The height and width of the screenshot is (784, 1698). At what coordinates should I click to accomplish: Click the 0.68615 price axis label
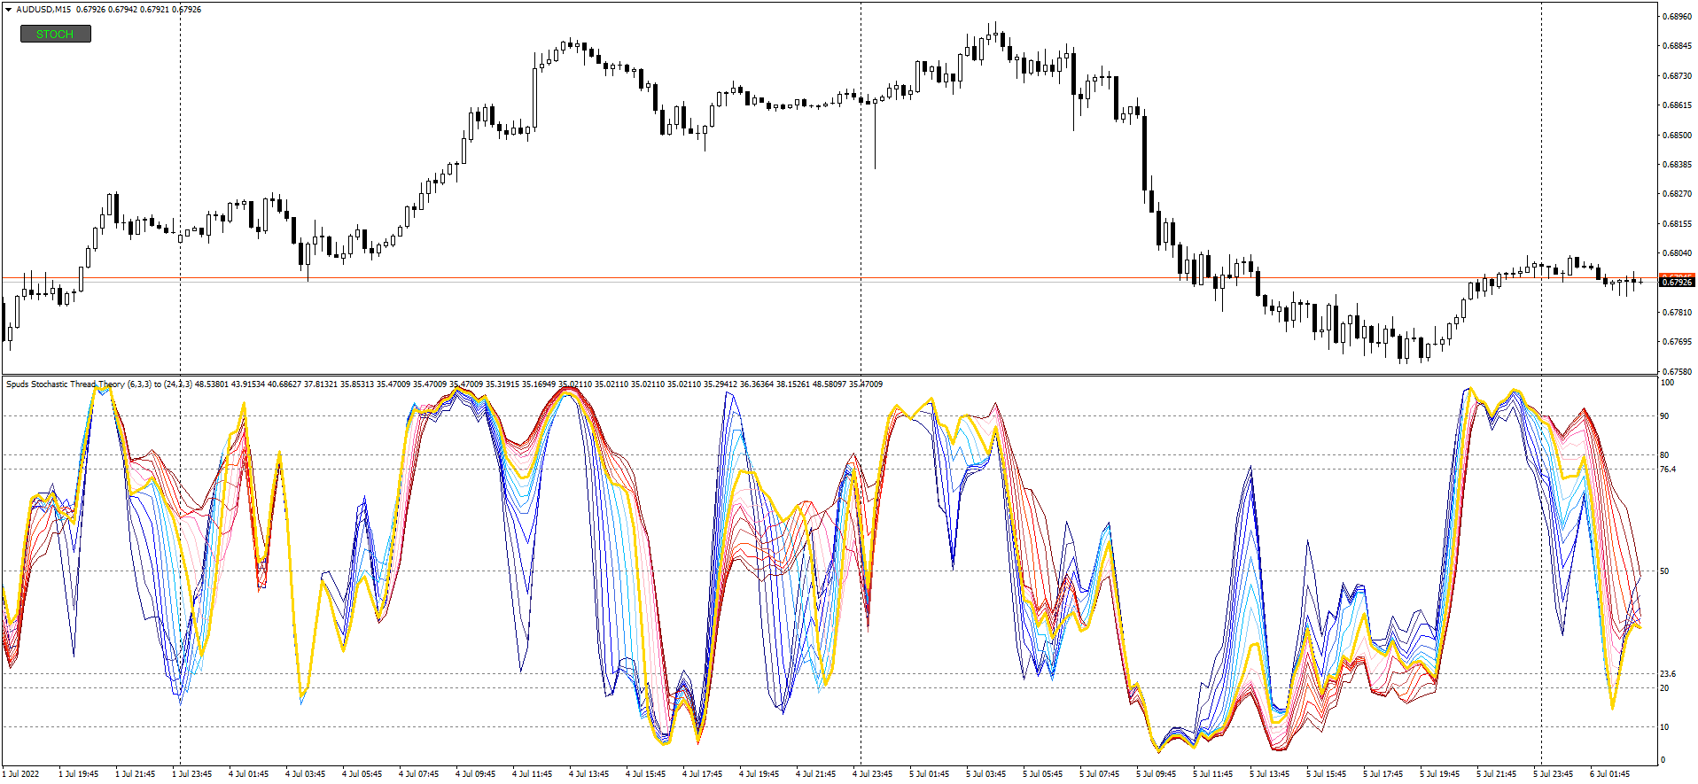coord(1677,105)
